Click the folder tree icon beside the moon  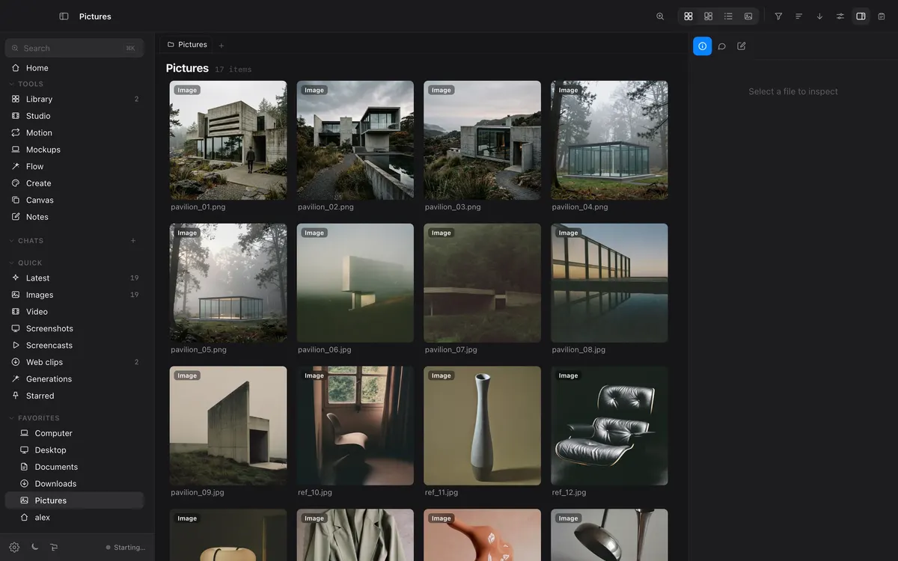click(x=54, y=547)
